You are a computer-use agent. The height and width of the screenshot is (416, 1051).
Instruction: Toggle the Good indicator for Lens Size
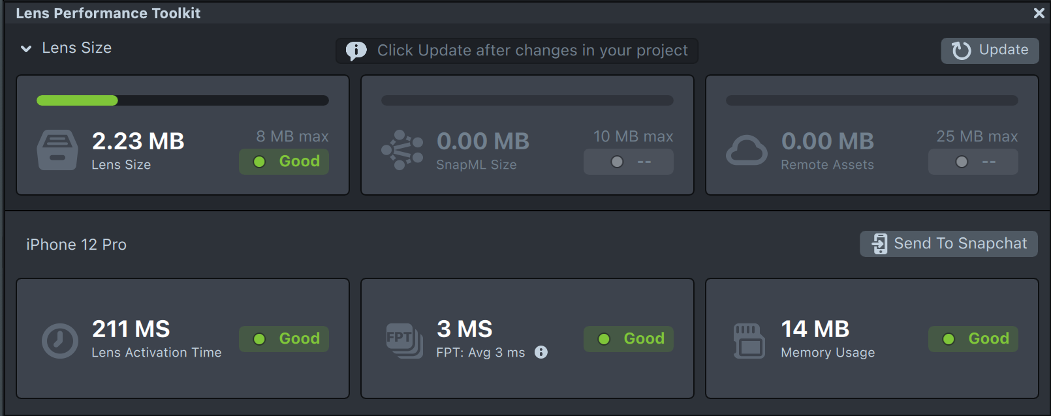(x=283, y=162)
